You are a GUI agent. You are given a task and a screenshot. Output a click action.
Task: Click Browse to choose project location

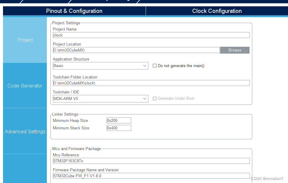pos(235,50)
